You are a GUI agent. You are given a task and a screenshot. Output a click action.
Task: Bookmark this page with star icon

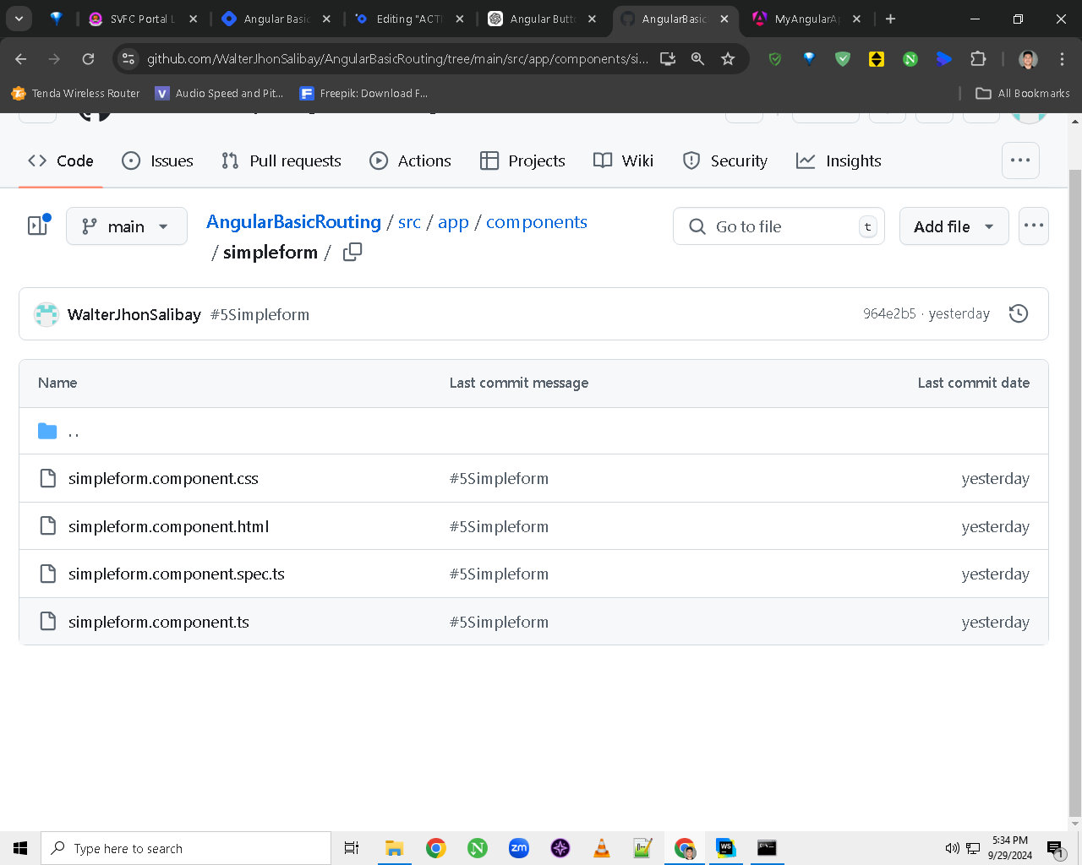click(x=728, y=58)
